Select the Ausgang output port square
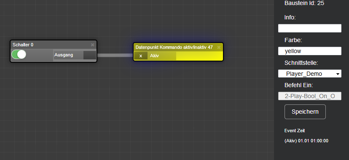Screen dimensions: 349x160 [90, 55]
